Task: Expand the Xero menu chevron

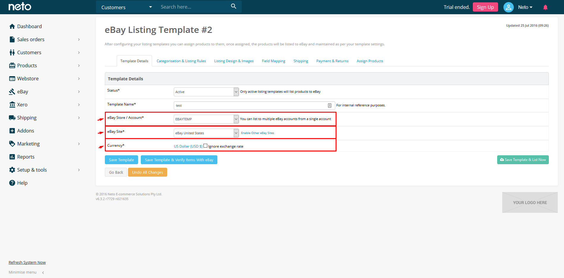Action: (79, 105)
